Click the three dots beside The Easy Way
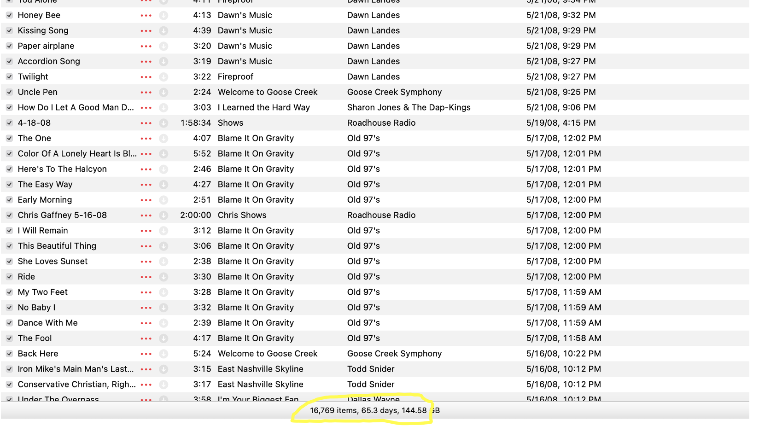Screen dimensions: 759x432 tap(146, 184)
